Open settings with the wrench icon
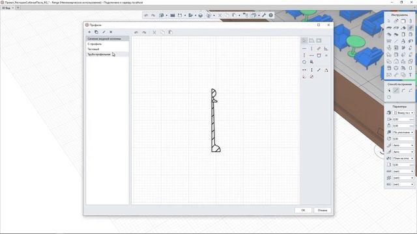Image resolution: width=417 pixels, height=234 pixels. coord(264,16)
